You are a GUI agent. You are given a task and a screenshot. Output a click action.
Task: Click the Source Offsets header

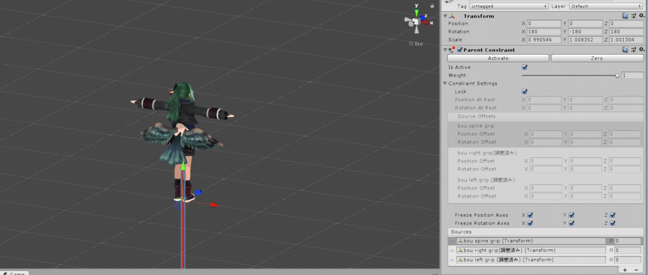pos(544,116)
